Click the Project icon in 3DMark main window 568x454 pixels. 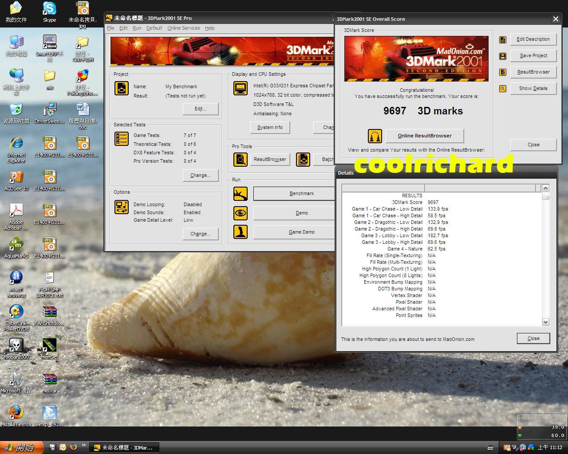122,88
